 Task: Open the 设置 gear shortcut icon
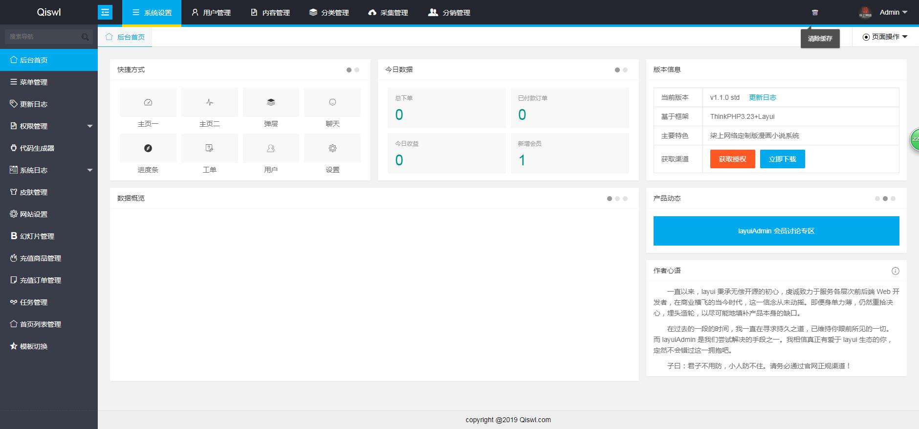coord(332,148)
